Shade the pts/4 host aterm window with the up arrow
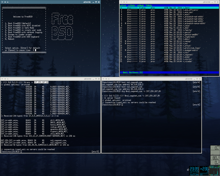The image size is (220, 176). 109,79
